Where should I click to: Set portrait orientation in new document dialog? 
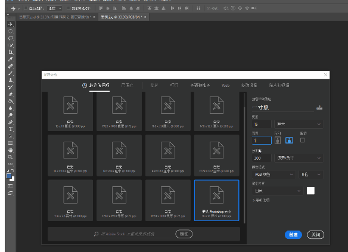[278, 140]
